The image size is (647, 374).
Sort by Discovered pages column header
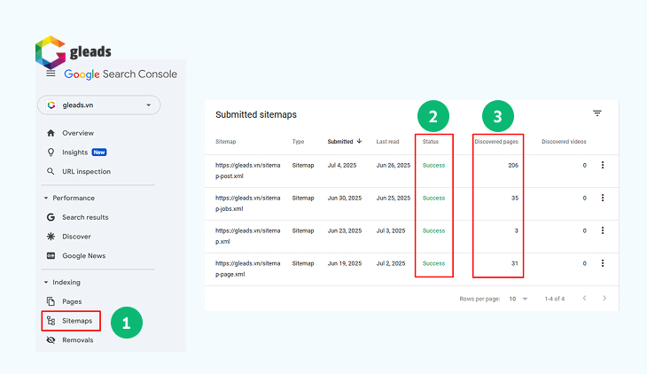496,142
